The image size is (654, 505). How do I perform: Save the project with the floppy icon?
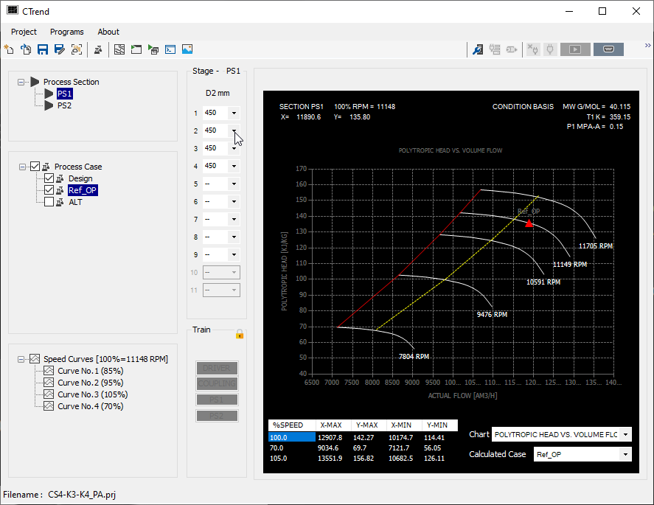[43, 49]
